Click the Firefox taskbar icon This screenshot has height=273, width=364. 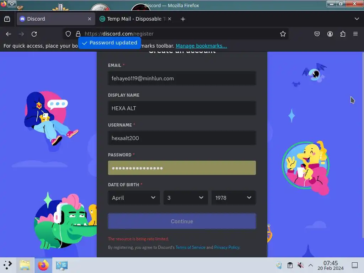point(43,265)
